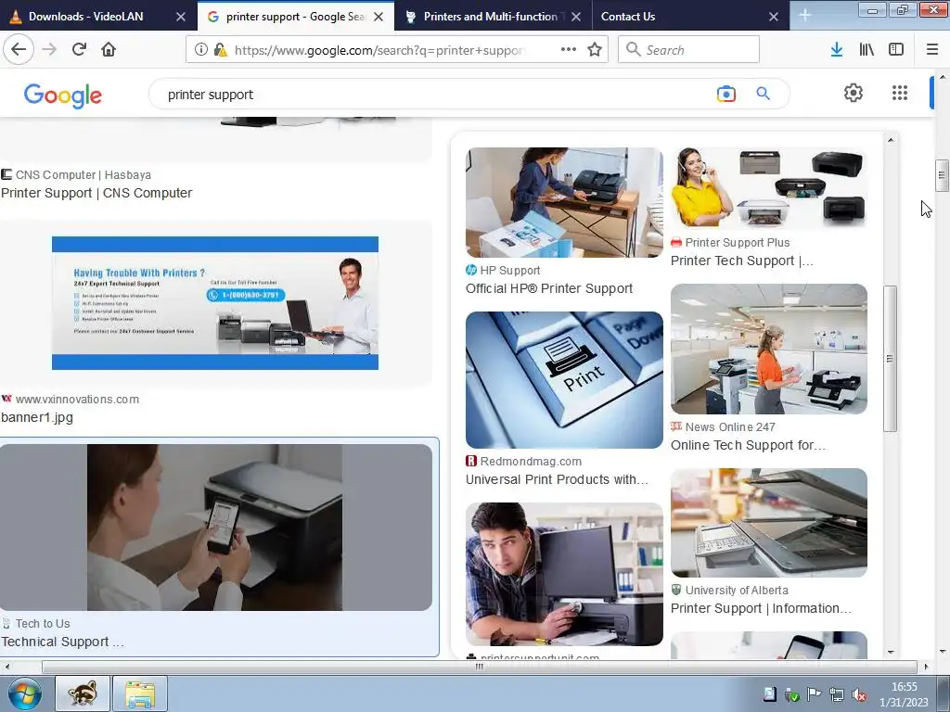Click the page horizontal scrollbar

pyautogui.click(x=480, y=667)
